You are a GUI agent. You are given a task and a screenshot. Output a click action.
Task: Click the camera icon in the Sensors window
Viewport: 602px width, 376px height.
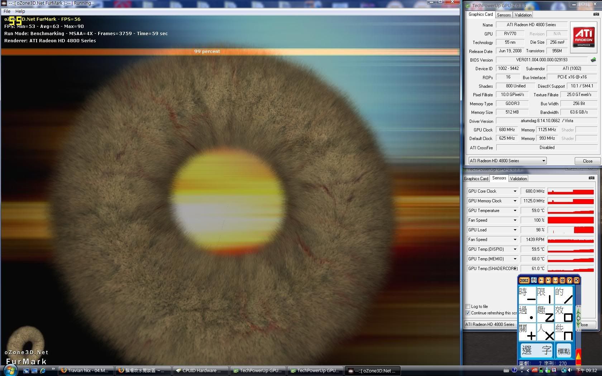(591, 178)
